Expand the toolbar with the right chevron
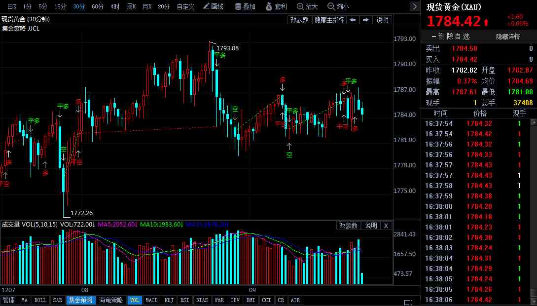537x306 pixels. point(415,6)
